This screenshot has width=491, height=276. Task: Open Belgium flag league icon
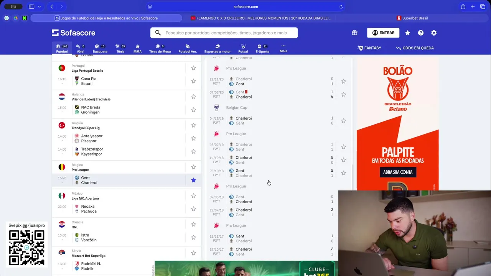pyautogui.click(x=62, y=167)
